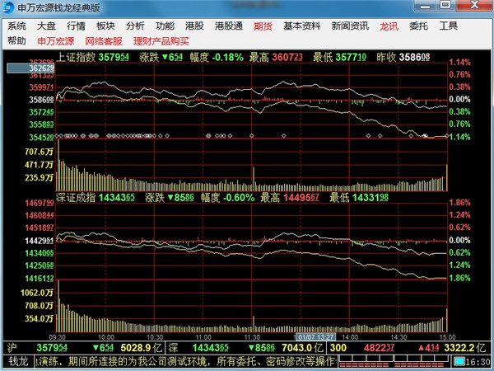Screen dimensions: 494x371
Task: Click the 1442951 previous close axis label
Action: coord(40,241)
